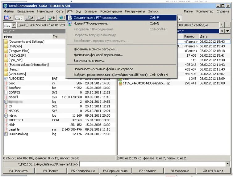Screen dimensions: 233x177
Task: Choose Выбрать режим передачи menu item
Action: [121, 75]
